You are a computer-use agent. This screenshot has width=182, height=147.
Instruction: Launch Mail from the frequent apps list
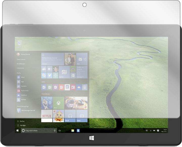[x=20, y=82]
